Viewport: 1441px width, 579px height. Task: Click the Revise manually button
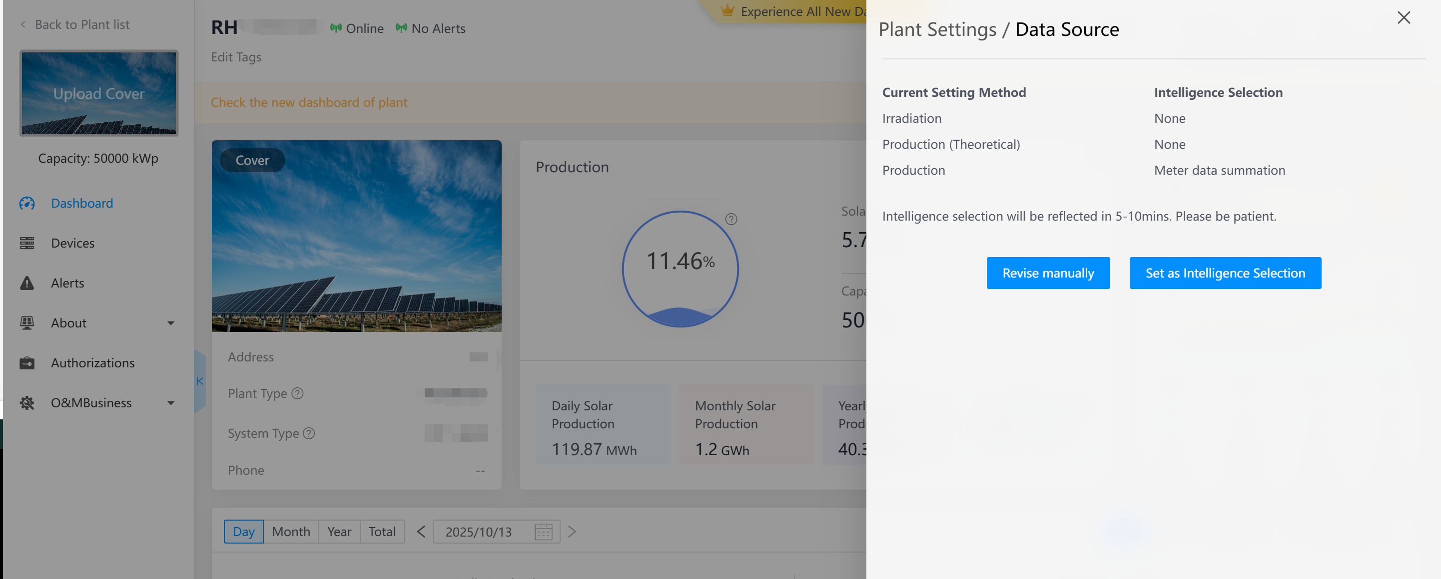coord(1048,273)
